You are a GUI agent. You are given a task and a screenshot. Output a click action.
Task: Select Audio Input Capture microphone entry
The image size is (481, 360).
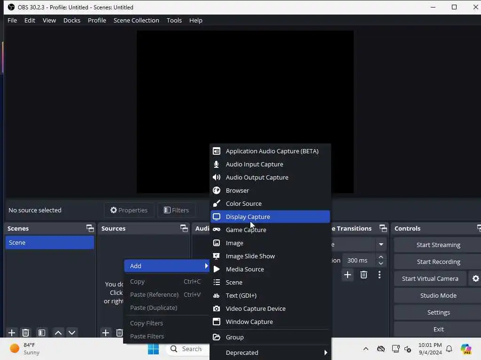(x=270, y=164)
